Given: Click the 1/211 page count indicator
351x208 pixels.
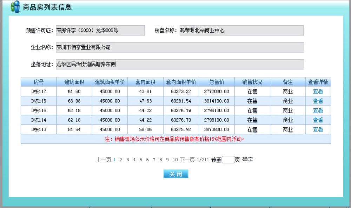Looking at the screenshot, I should [x=203, y=160].
